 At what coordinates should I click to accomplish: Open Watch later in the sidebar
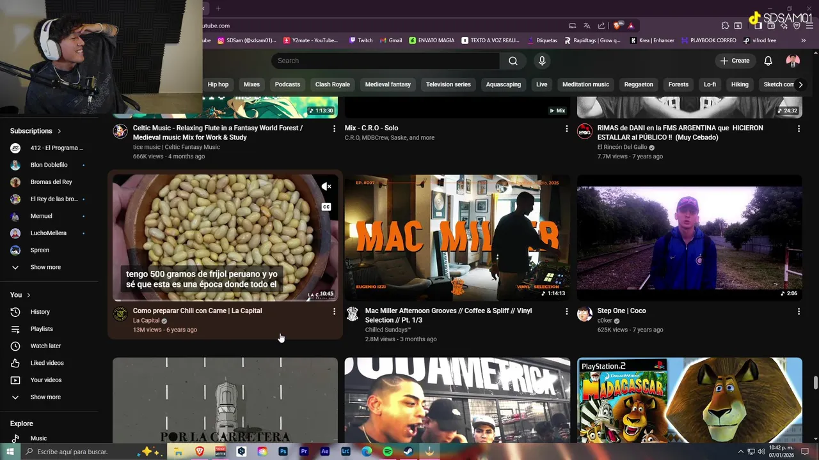pos(45,346)
